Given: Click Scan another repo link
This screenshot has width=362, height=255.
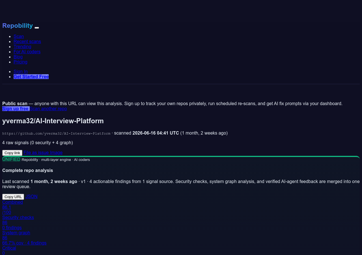Looking at the screenshot, I should click(x=48, y=109).
